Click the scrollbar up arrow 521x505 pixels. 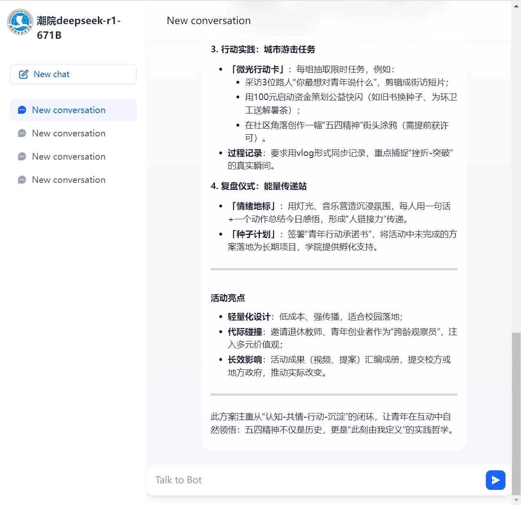tap(516, 6)
